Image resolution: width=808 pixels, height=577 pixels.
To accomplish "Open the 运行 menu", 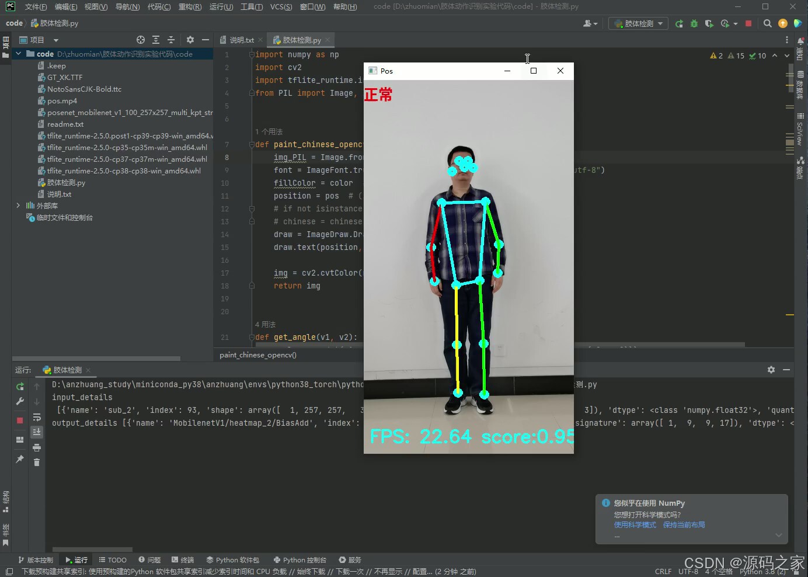I will (221, 7).
